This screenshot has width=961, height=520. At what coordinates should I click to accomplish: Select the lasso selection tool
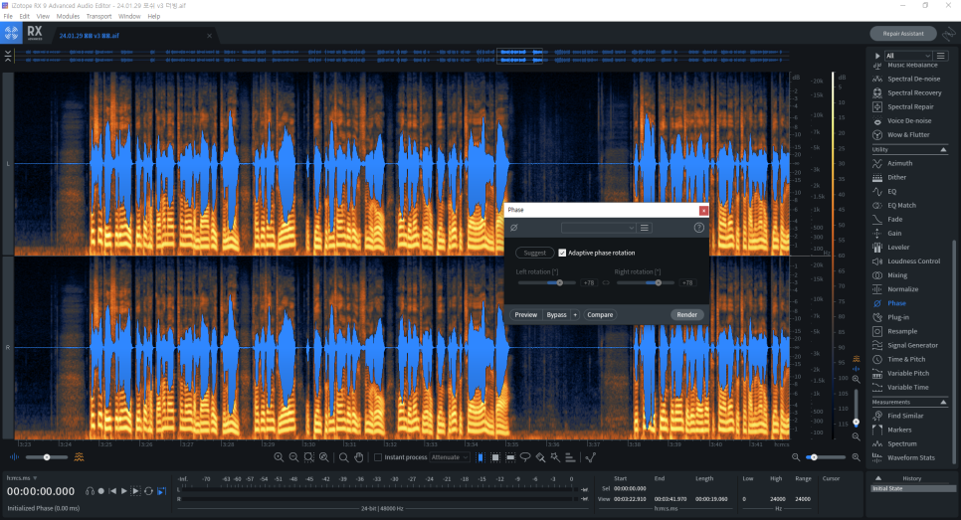pos(524,457)
